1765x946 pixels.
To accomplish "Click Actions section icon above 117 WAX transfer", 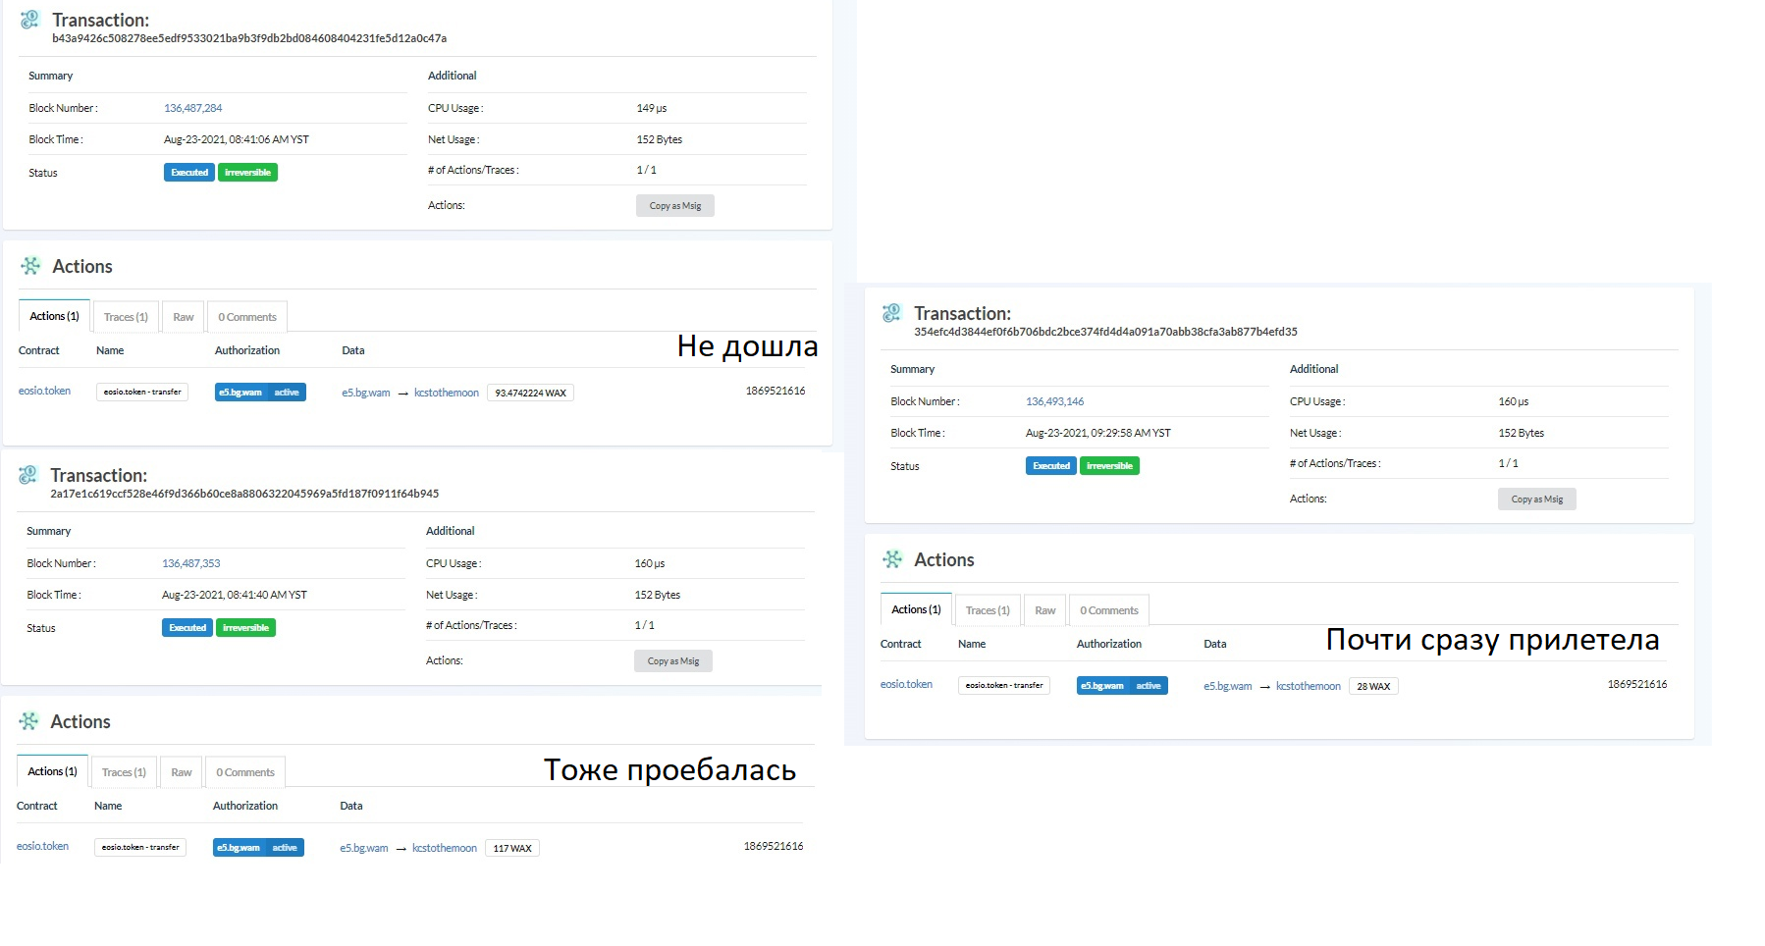I will click(28, 721).
